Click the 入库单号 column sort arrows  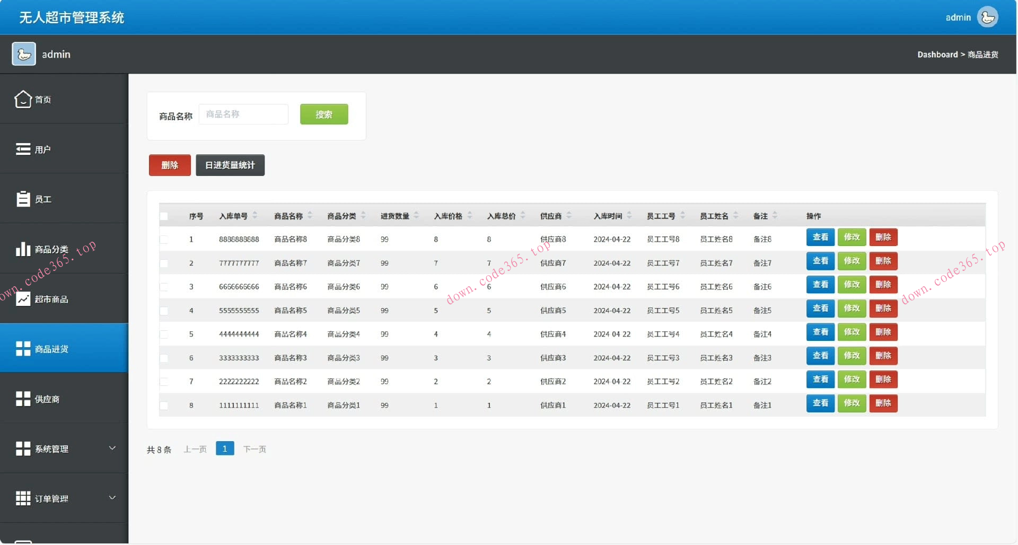255,215
